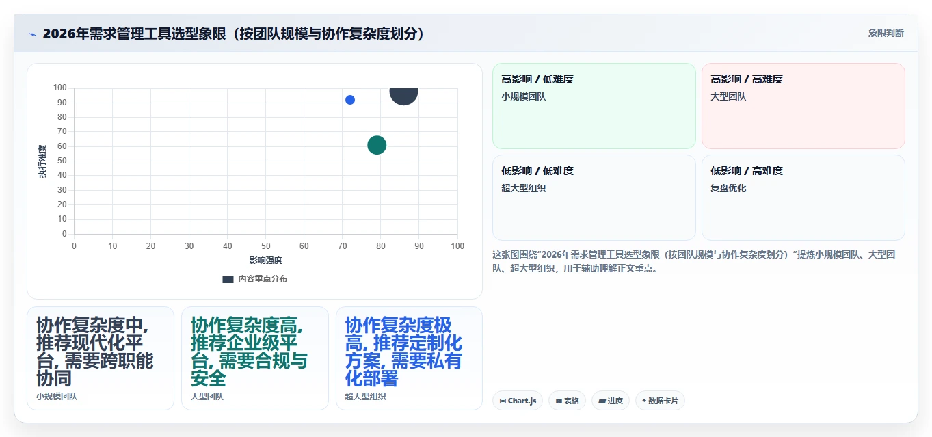Click the small blue bubble in chart
Viewport: 932px width, 437px height.
350,100
